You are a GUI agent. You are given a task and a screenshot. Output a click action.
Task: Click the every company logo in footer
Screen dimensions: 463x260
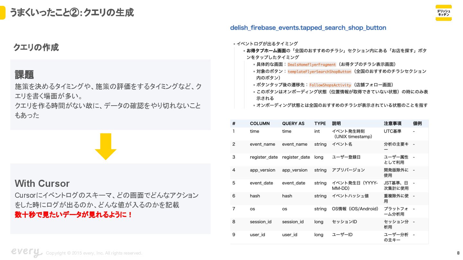(27, 252)
